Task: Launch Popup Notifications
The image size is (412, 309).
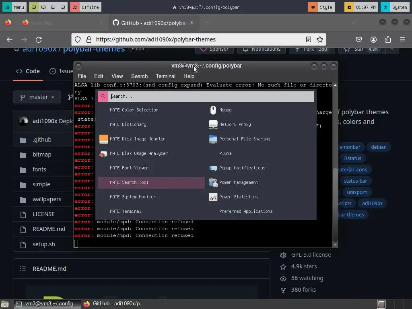Action: tap(262, 168)
